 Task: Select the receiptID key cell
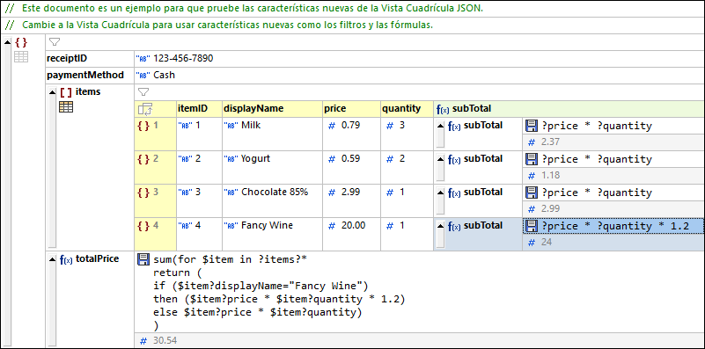[90, 58]
